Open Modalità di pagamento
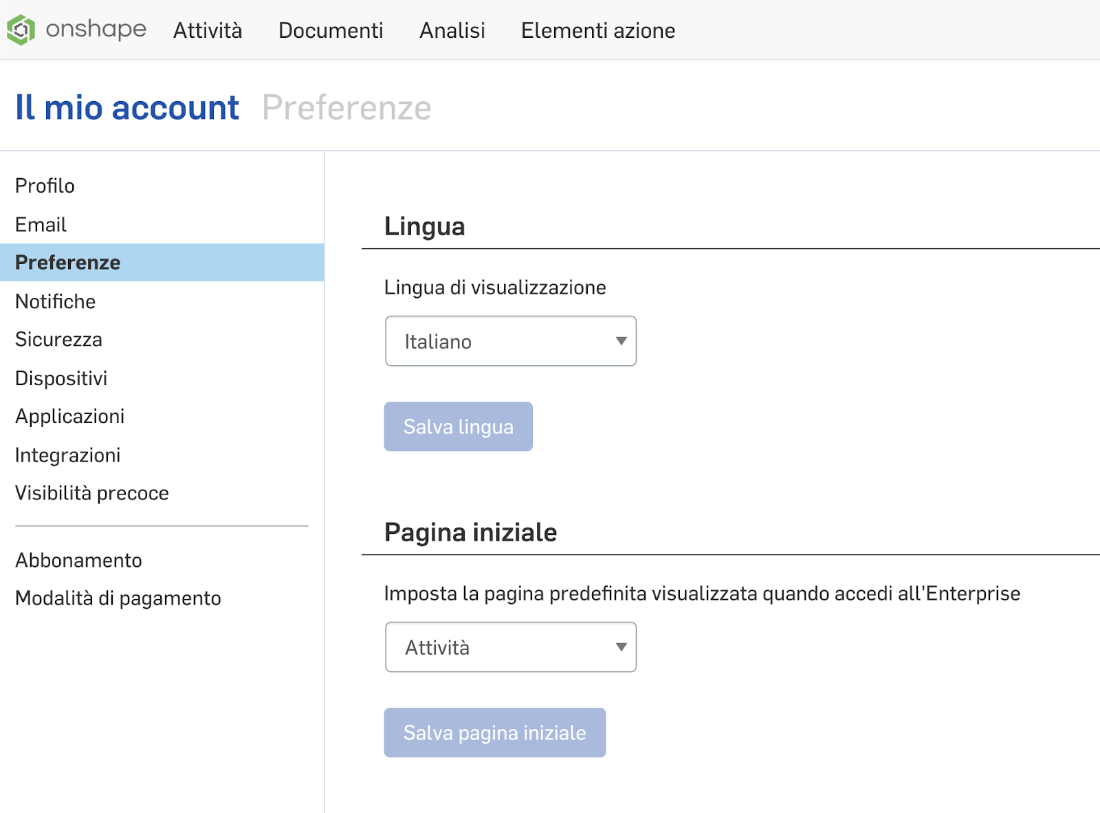This screenshot has height=813, width=1100. tap(118, 598)
